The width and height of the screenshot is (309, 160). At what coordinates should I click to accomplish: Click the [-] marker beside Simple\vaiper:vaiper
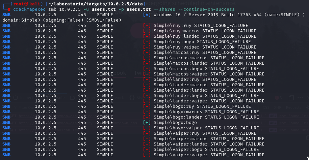click(147, 155)
